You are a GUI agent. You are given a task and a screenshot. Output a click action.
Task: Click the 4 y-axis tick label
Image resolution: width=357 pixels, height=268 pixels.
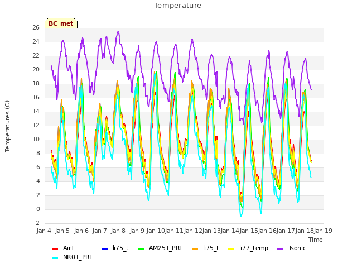pos(38,181)
